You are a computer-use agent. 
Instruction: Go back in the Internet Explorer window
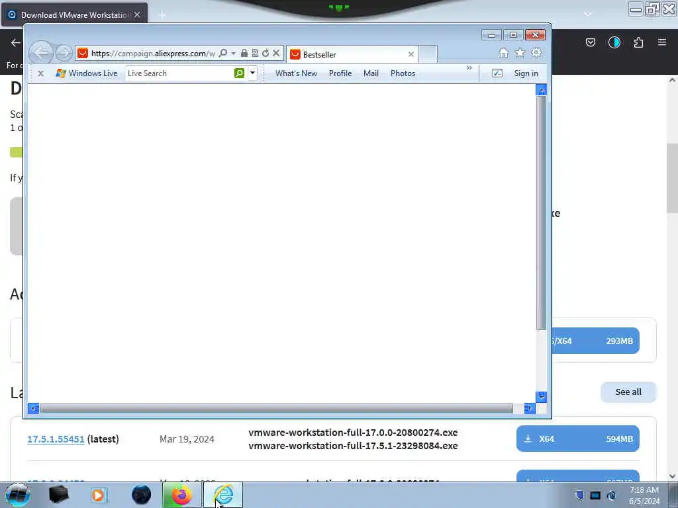click(x=41, y=53)
